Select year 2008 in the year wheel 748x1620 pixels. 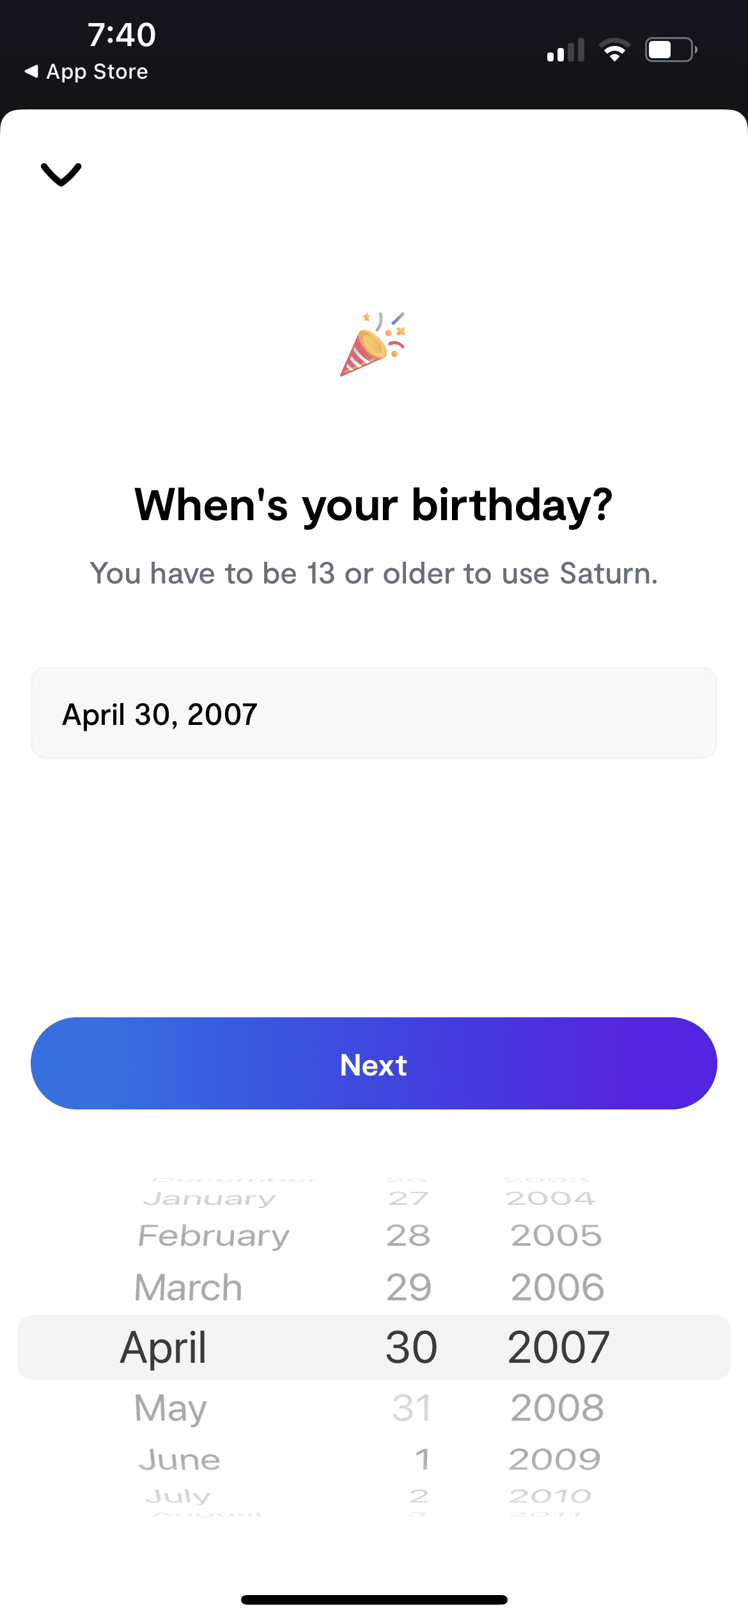(x=557, y=1407)
